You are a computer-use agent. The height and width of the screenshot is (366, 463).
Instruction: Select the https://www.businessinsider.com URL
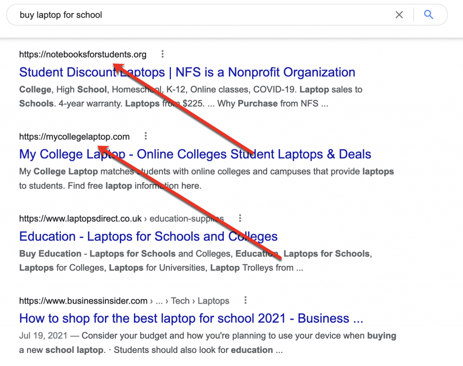coord(83,301)
